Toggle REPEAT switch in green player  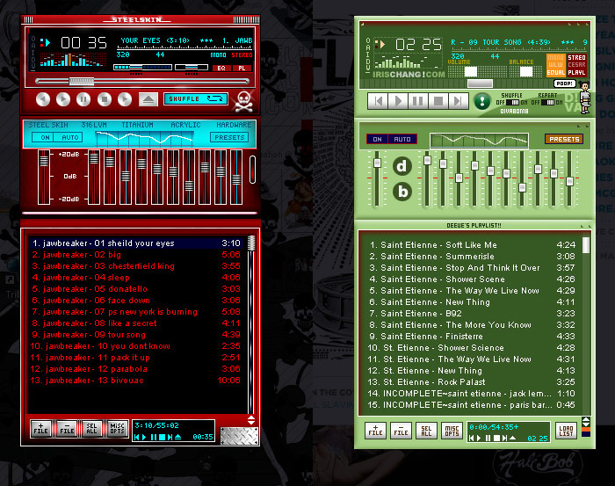[x=547, y=102]
